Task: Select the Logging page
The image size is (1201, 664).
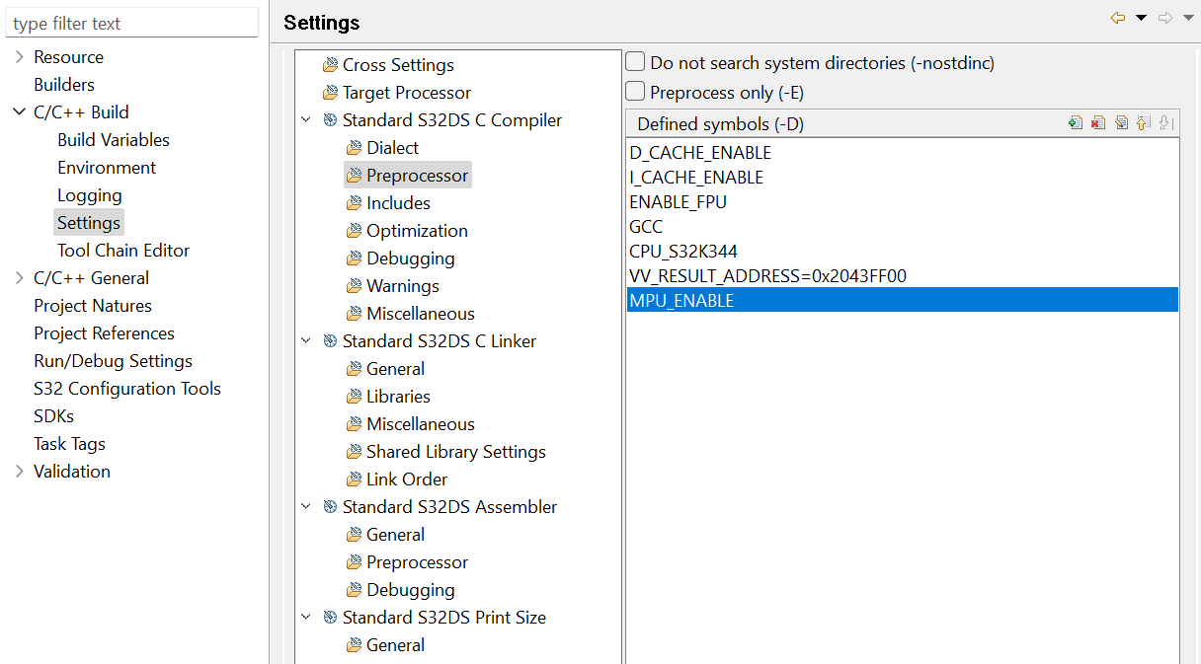Action: click(x=90, y=195)
